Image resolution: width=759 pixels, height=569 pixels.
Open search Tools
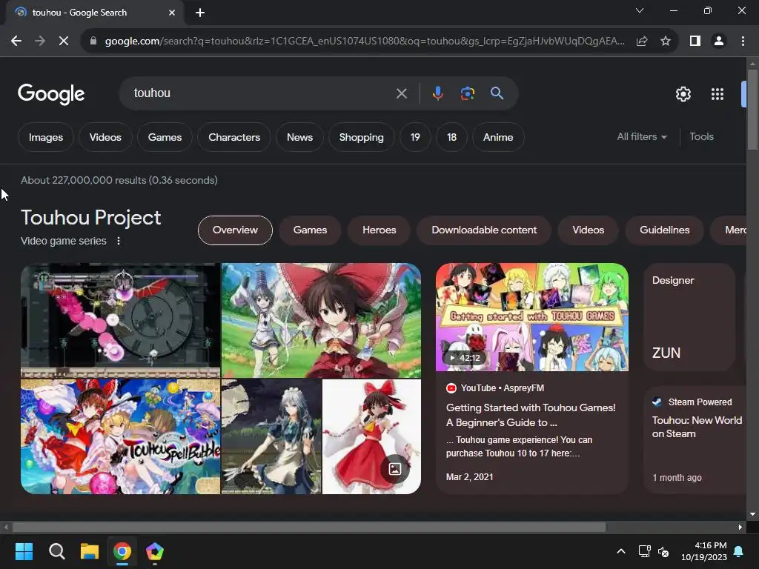701,137
